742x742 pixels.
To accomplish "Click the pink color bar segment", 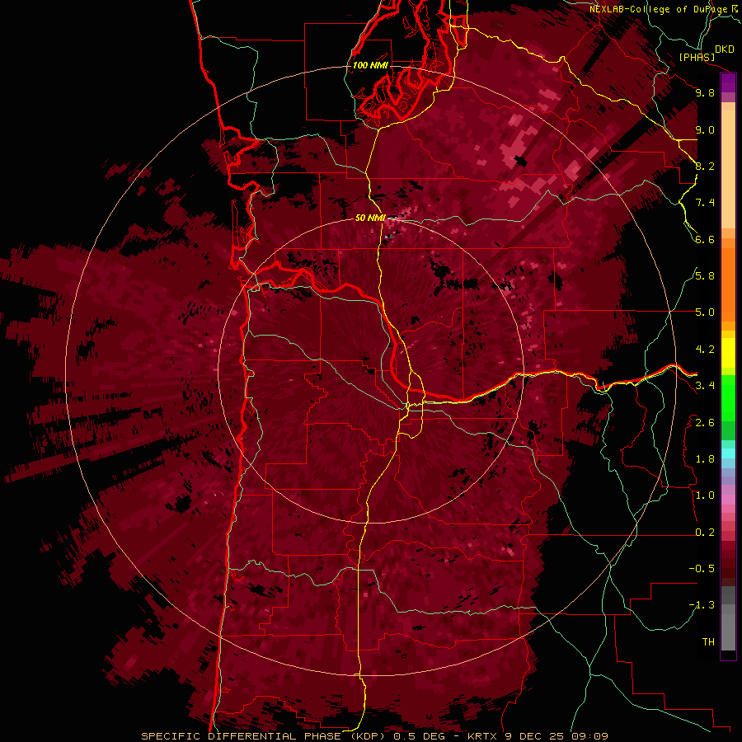I will (728, 500).
